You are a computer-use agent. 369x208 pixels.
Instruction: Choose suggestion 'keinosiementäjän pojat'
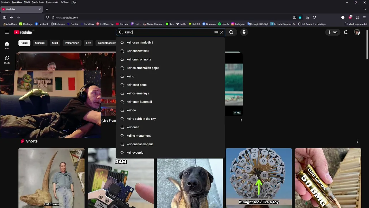[170, 68]
